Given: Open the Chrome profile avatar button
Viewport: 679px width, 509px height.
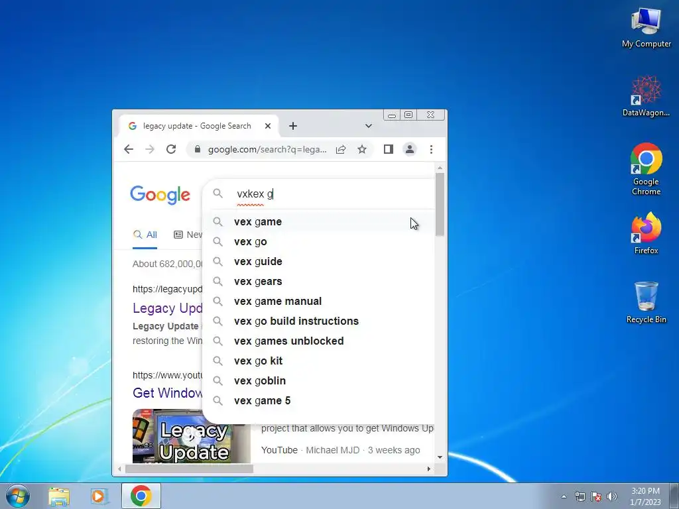Looking at the screenshot, I should coord(410,149).
